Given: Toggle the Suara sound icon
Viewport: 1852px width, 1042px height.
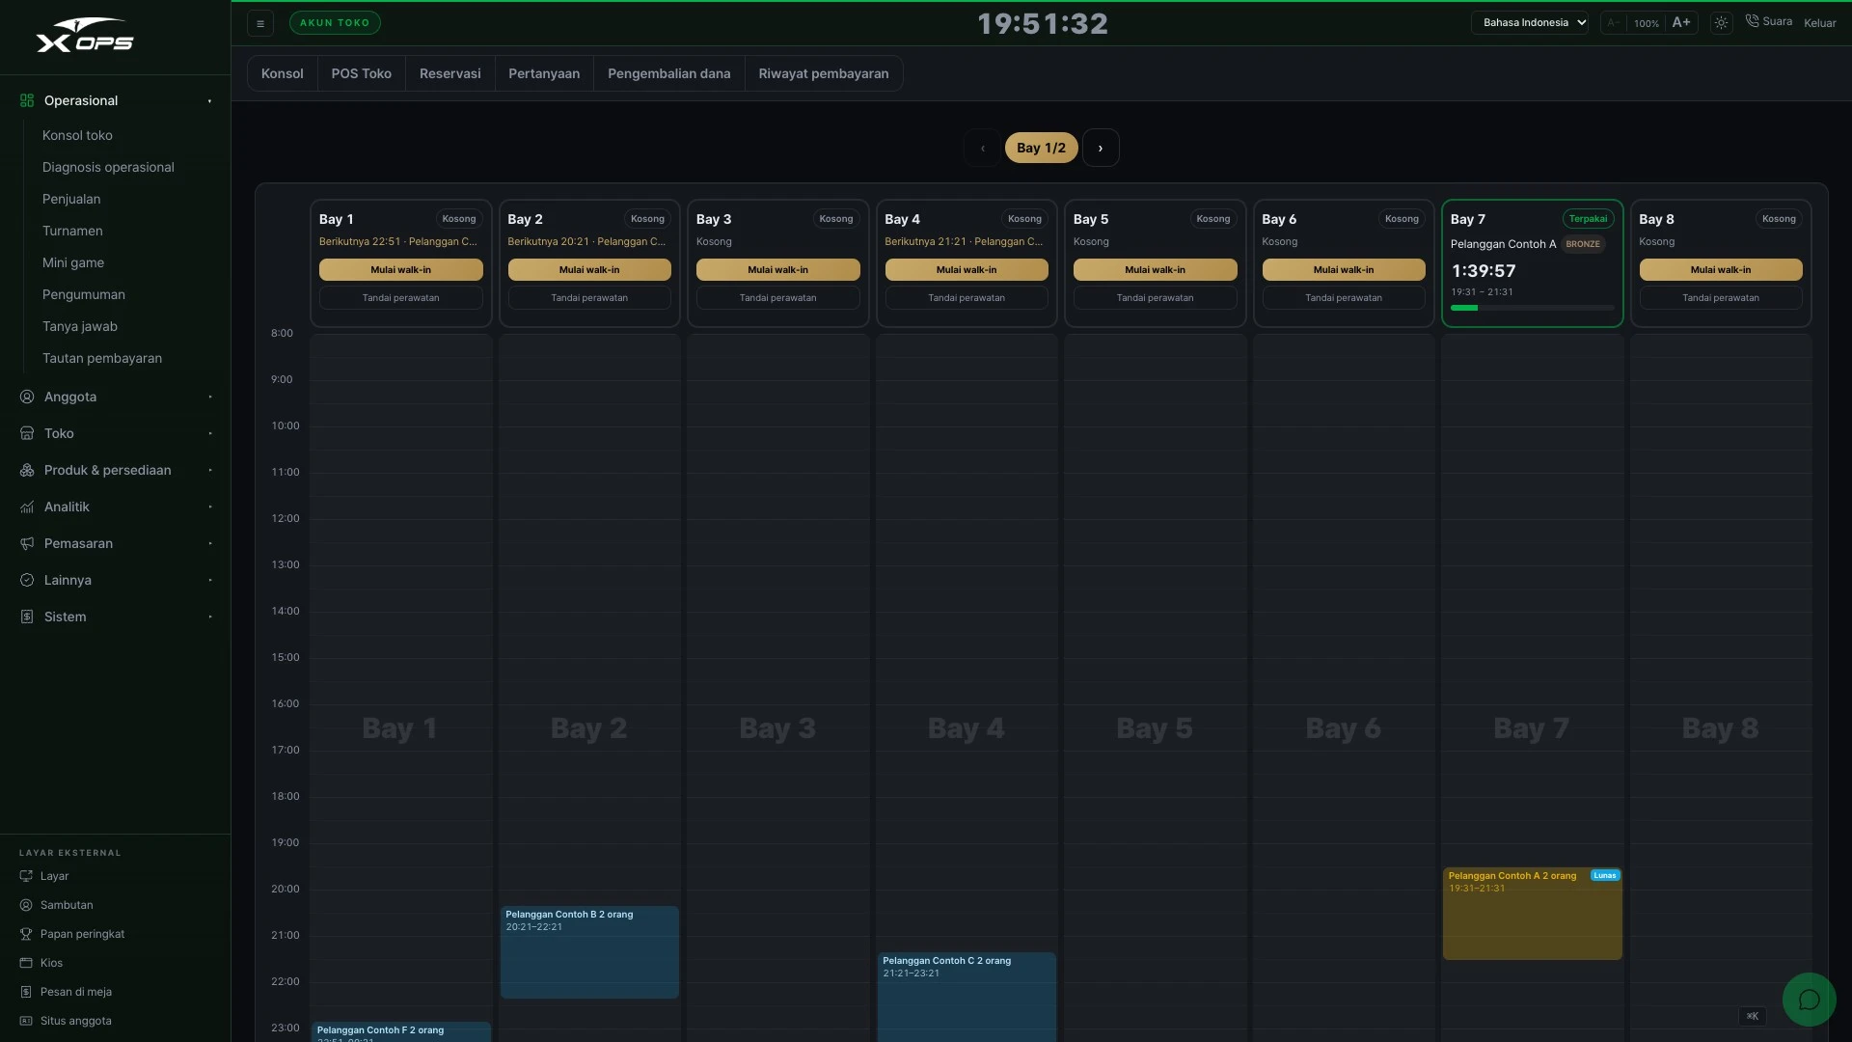Looking at the screenshot, I should (1752, 21).
